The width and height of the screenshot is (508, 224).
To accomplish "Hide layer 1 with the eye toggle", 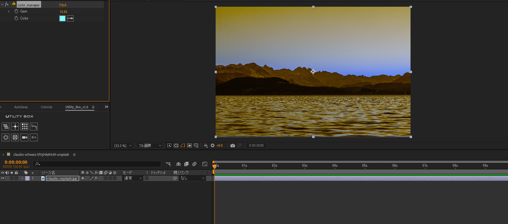I will (3, 178).
